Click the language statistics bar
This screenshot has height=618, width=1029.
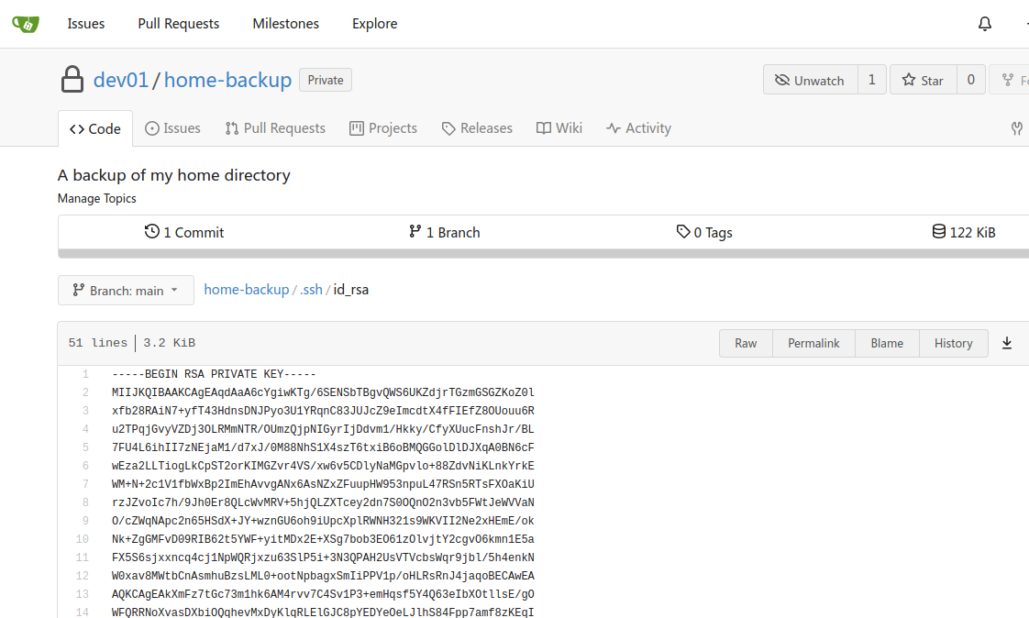coord(543,254)
